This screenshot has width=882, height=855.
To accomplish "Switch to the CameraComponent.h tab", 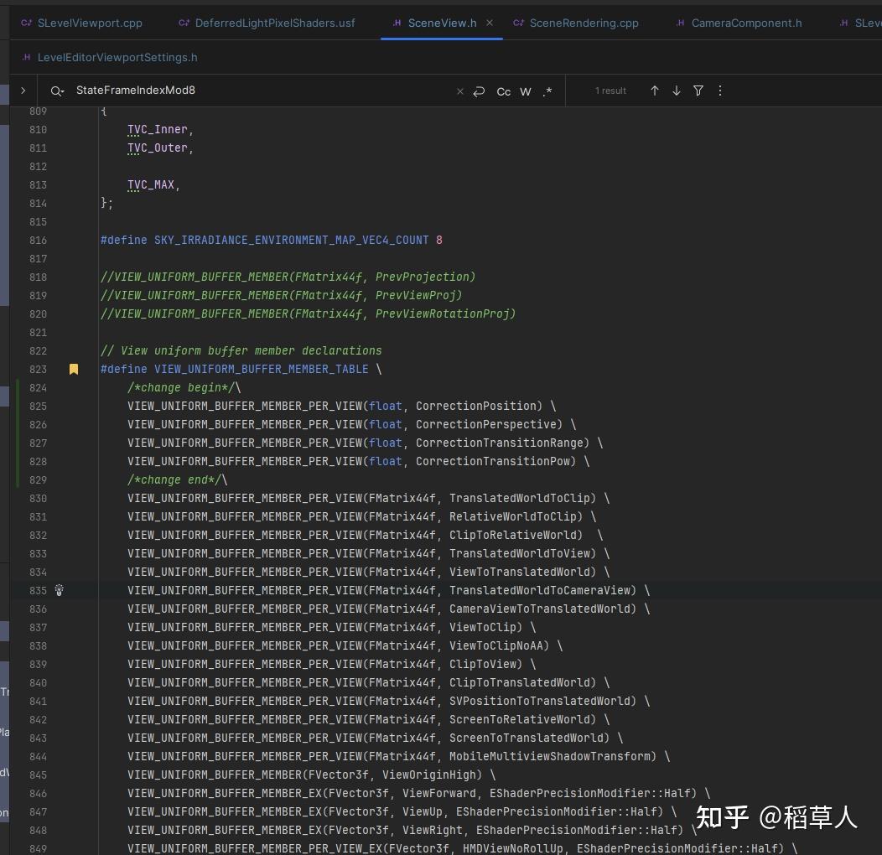I will (746, 23).
